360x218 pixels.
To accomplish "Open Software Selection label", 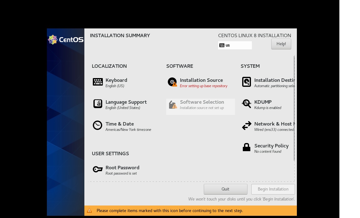I will coord(202,102).
